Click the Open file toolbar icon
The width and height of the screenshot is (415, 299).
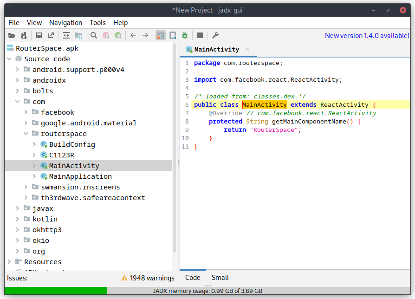12,35
